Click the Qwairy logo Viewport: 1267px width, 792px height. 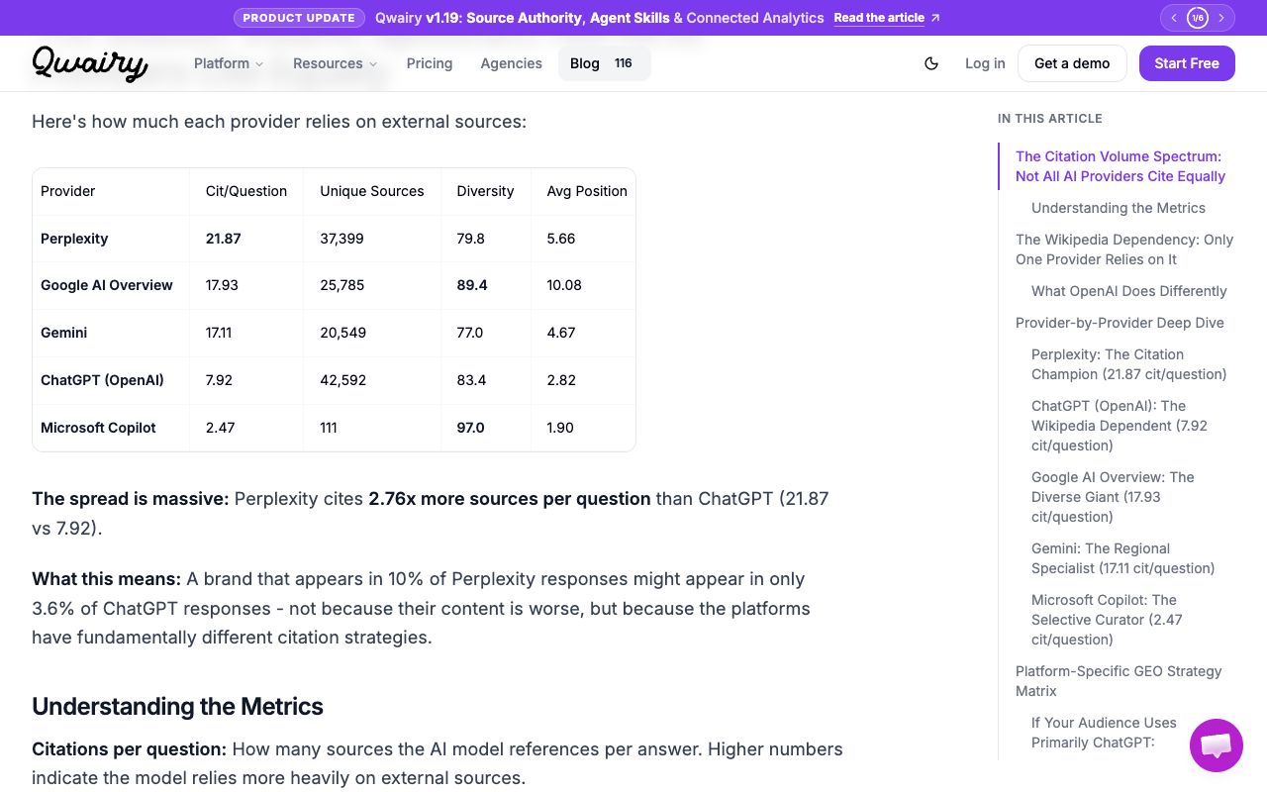90,63
